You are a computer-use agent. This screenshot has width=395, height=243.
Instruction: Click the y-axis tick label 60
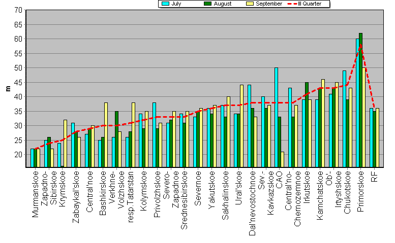click(18, 39)
